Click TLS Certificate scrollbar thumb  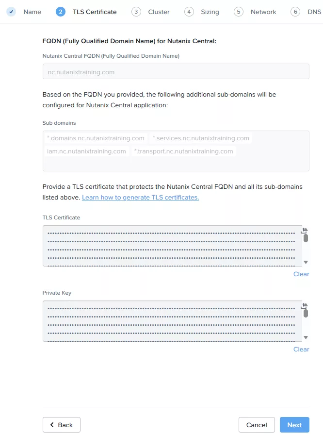click(x=306, y=238)
